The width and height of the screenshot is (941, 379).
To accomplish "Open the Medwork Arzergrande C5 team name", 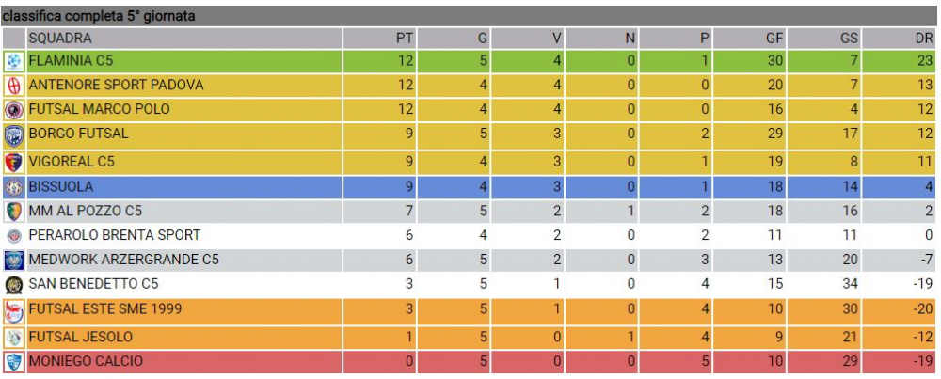I will coord(123,260).
